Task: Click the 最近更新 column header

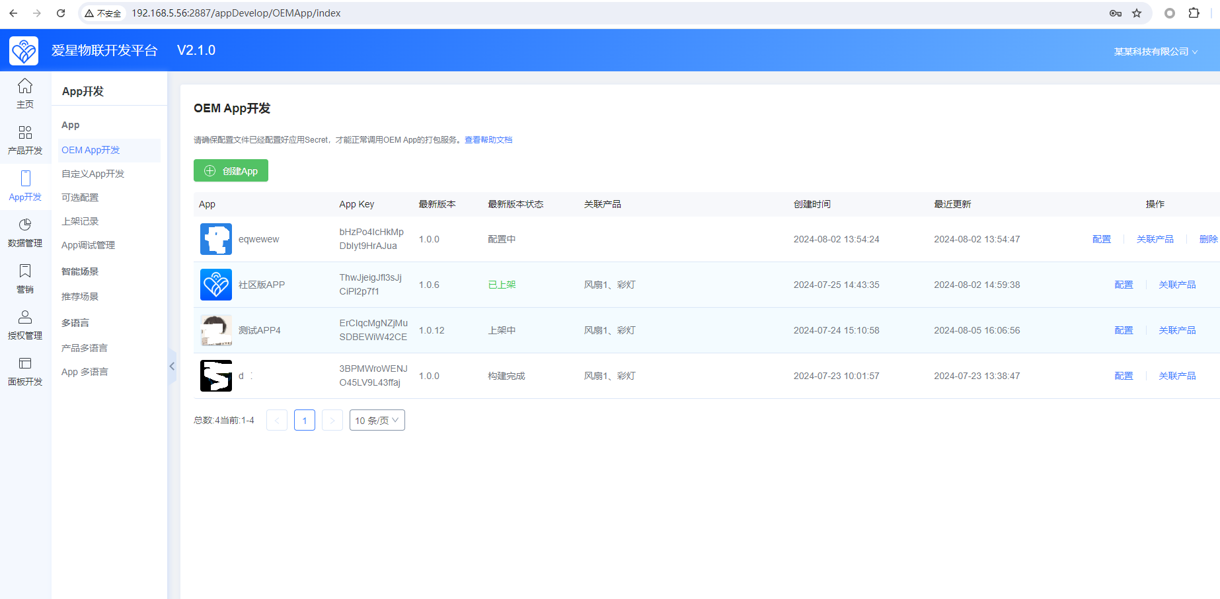Action: coord(952,204)
